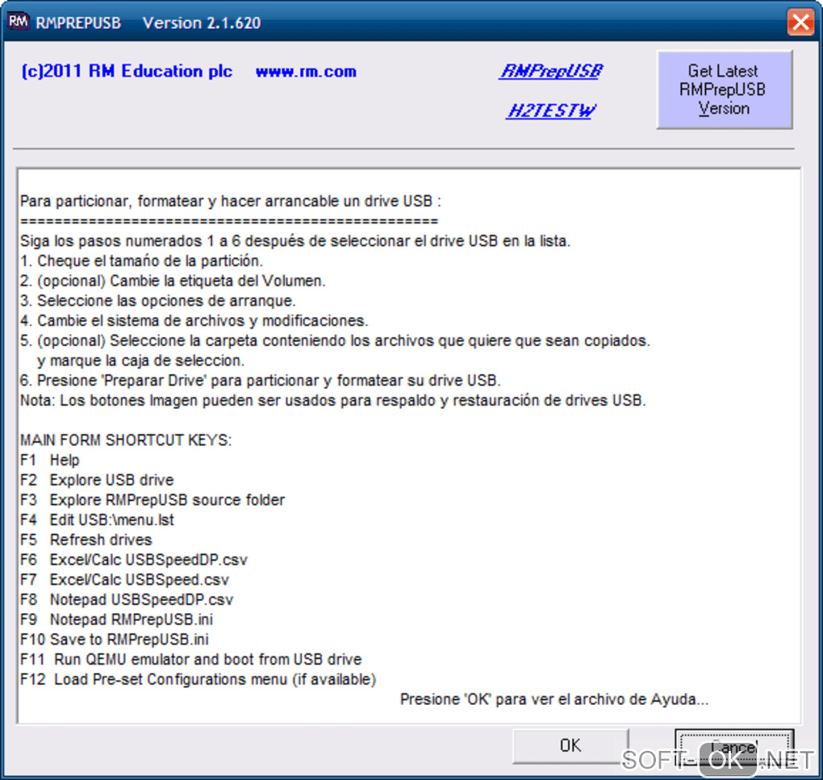Close the RMPREPUSB help window
Image resolution: width=823 pixels, height=780 pixels.
[800, 23]
